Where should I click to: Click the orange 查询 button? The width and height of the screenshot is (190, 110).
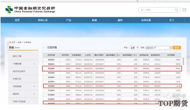click(x=177, y=48)
